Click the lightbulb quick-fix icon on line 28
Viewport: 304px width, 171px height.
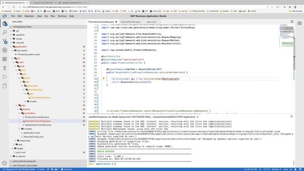coord(104,78)
